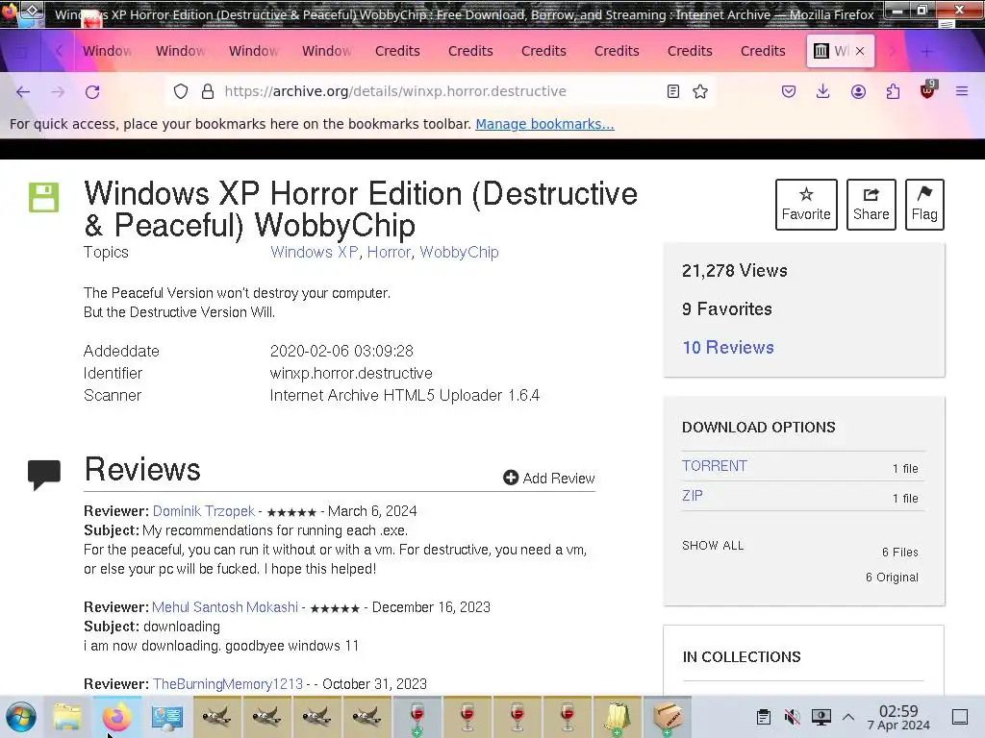This screenshot has height=738, width=985.
Task: Jump to the 10 Reviews link
Action: tap(728, 348)
